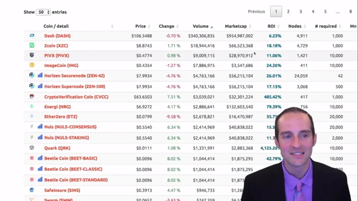Image resolution: width=358 pixels, height=201 pixels.
Task: Click the Nuls NULS-CONSENSUS logo icon
Action: (x=32, y=126)
